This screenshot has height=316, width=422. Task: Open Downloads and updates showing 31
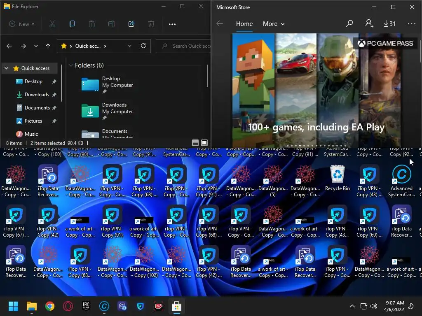[390, 23]
